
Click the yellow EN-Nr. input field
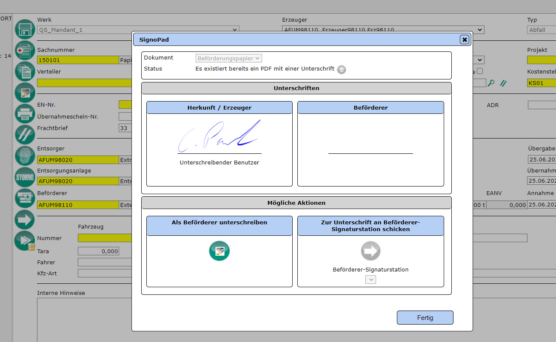[125, 105]
